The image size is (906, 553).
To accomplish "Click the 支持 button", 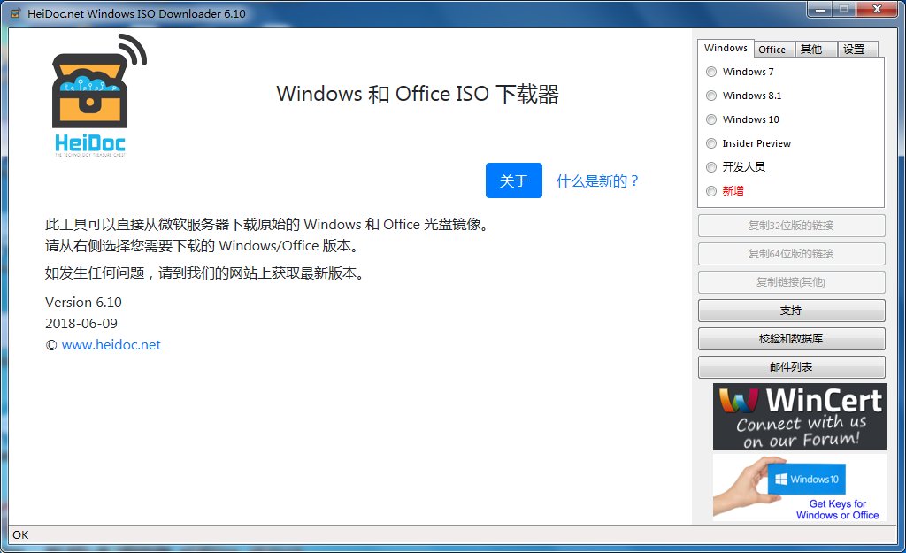I will point(791,311).
